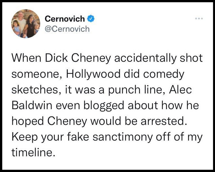
Task: Open Cernovich's circular profile picture
Action: click(26, 24)
